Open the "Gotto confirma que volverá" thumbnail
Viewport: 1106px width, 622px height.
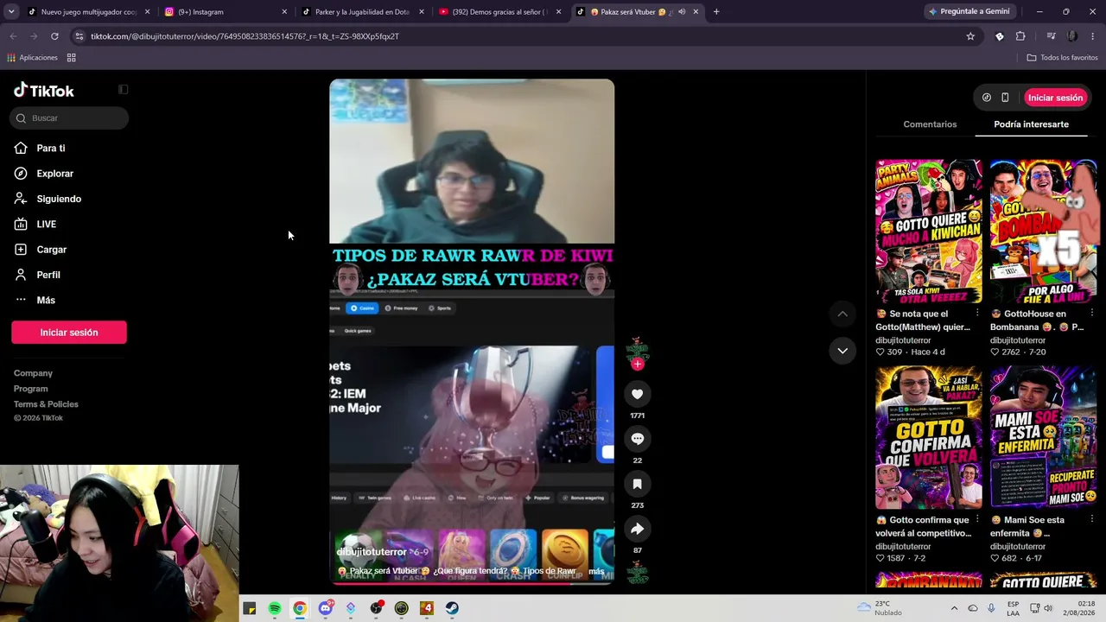pyautogui.click(x=929, y=437)
